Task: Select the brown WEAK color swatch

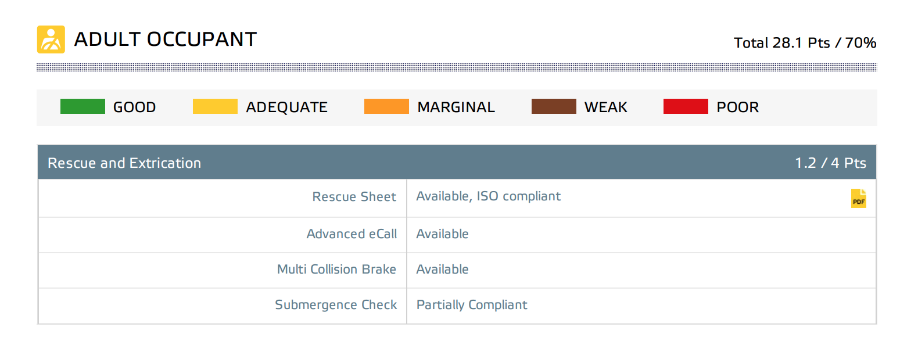Action: (x=554, y=106)
